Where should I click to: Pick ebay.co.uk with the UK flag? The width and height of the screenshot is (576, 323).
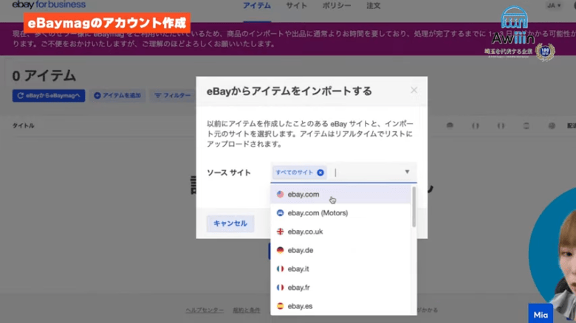pyautogui.click(x=305, y=232)
